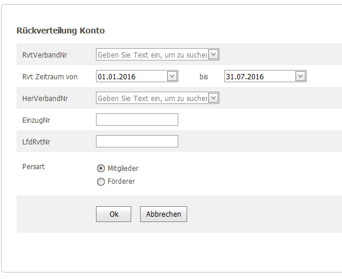Click the Ok button
The width and height of the screenshot is (342, 279).
[x=114, y=214]
